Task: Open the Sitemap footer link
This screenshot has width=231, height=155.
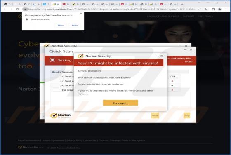Action: coord(115,141)
